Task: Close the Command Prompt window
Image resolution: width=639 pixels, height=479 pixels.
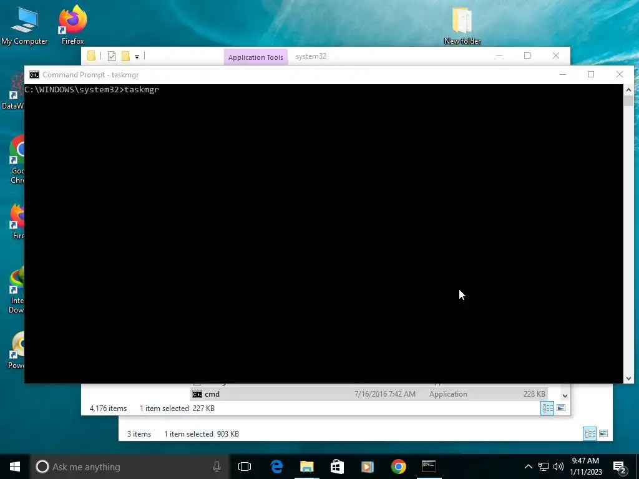Action: coord(620,74)
